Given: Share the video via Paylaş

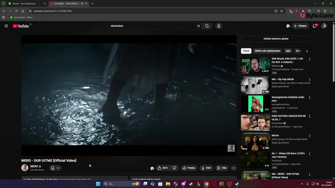Looking at the screenshot, I should 189,168.
